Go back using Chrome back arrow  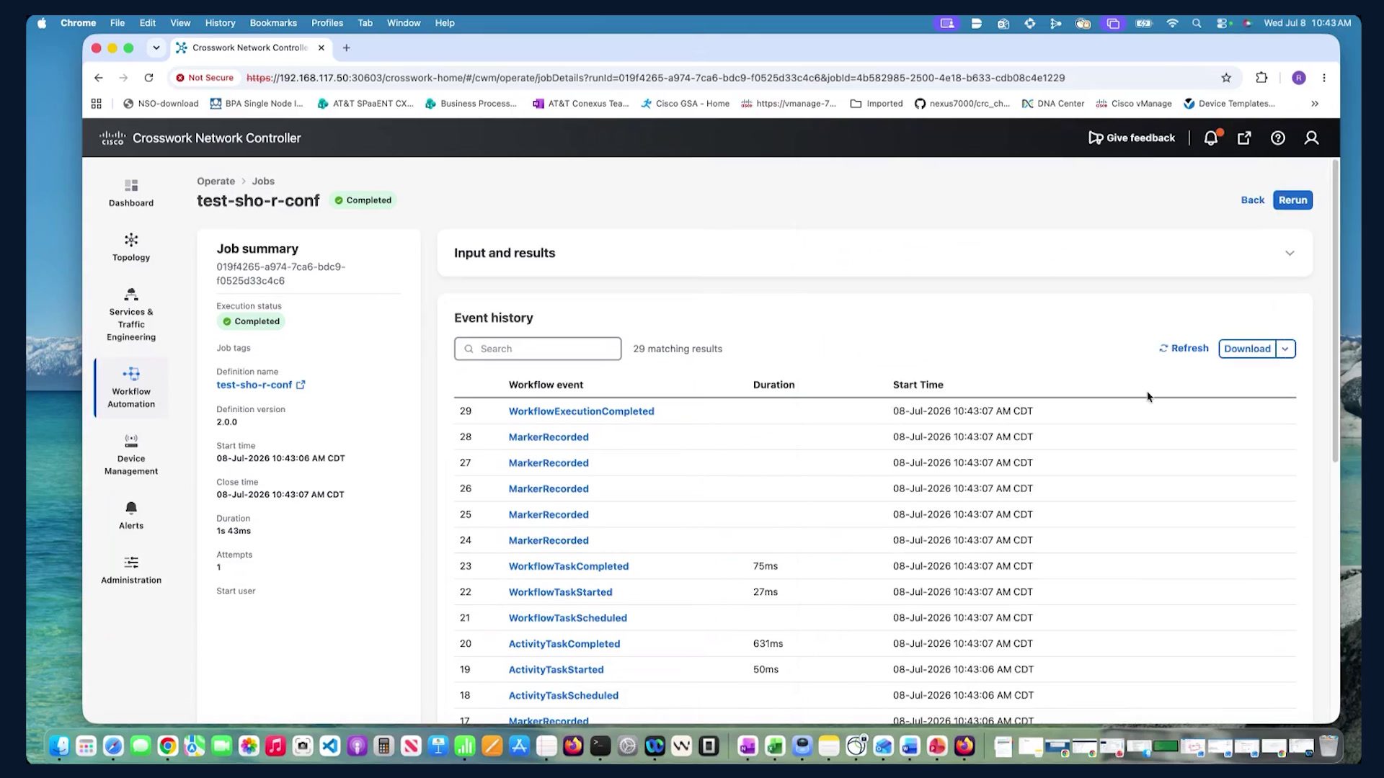click(99, 78)
